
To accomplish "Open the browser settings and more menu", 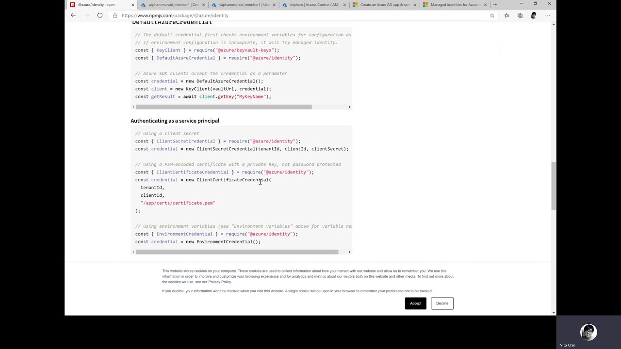I will pyautogui.click(x=548, y=16).
